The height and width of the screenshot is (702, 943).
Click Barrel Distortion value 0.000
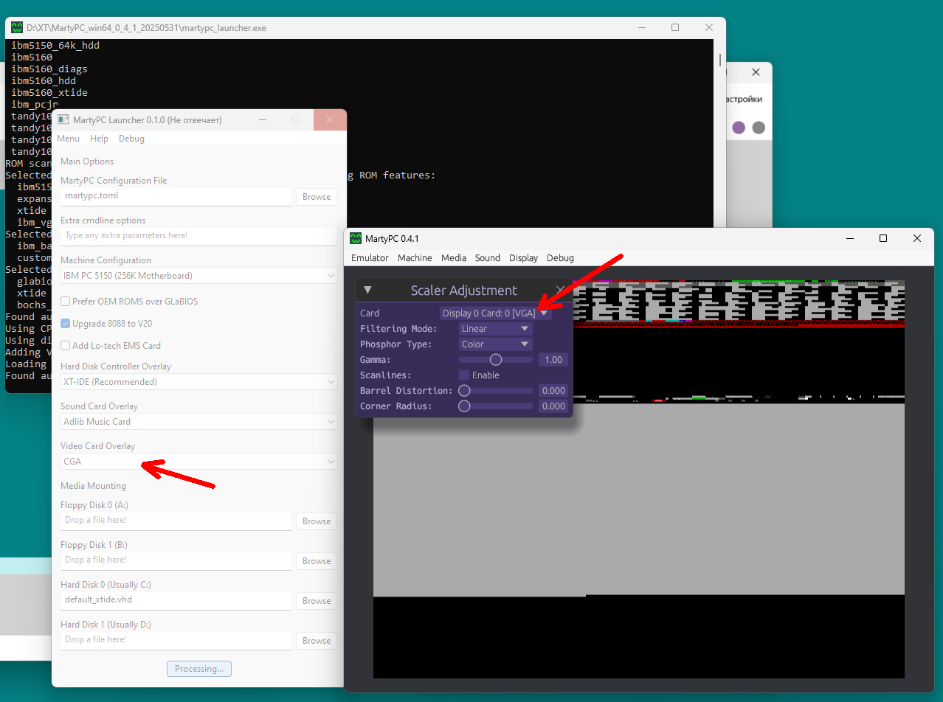pos(553,391)
